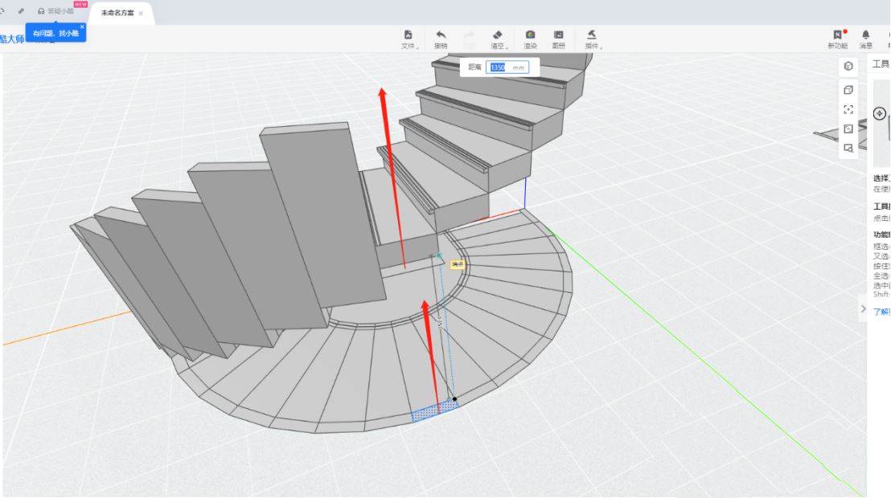Expand the right panel collapse arrow

(863, 309)
